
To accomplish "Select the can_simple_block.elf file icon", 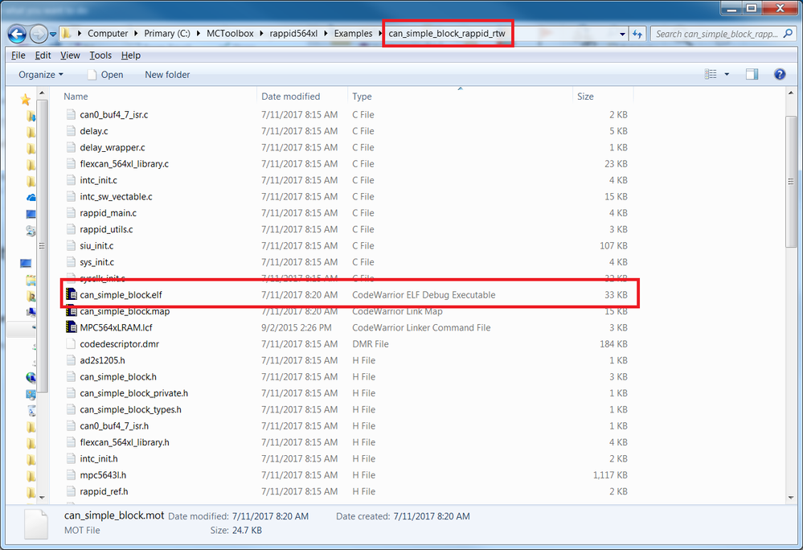I will coord(72,294).
